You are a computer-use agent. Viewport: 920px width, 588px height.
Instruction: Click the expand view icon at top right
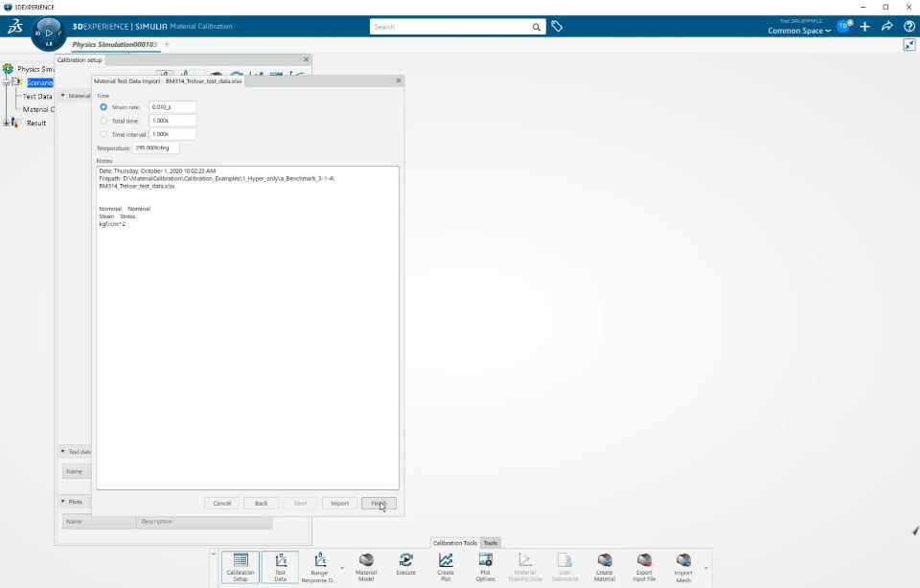click(908, 45)
